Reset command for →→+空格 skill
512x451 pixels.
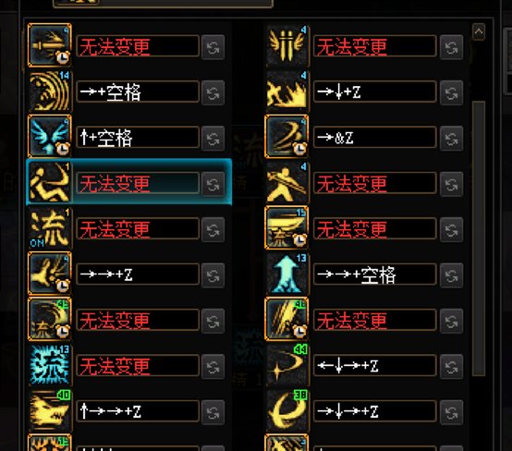(451, 275)
